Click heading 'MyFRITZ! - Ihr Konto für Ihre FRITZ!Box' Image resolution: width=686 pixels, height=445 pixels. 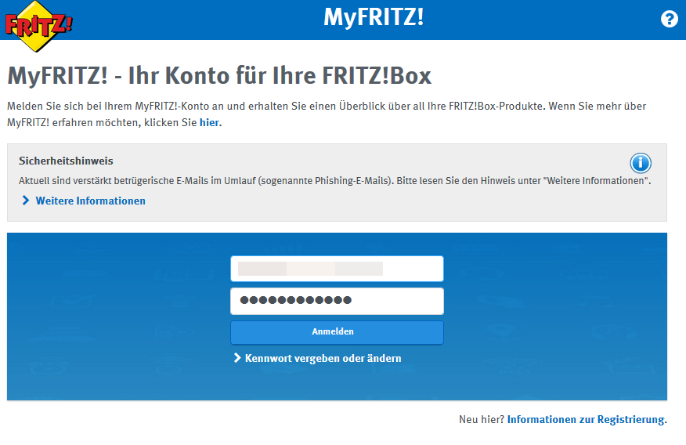pyautogui.click(x=219, y=76)
